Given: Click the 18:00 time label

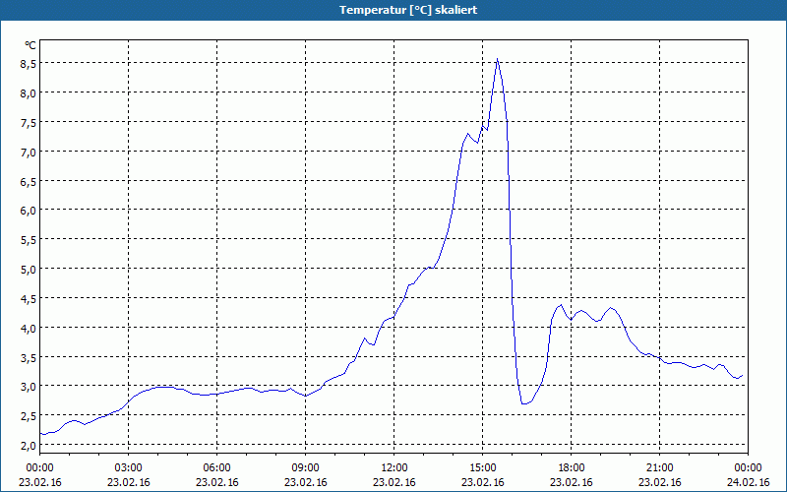Looking at the screenshot, I should [572, 467].
